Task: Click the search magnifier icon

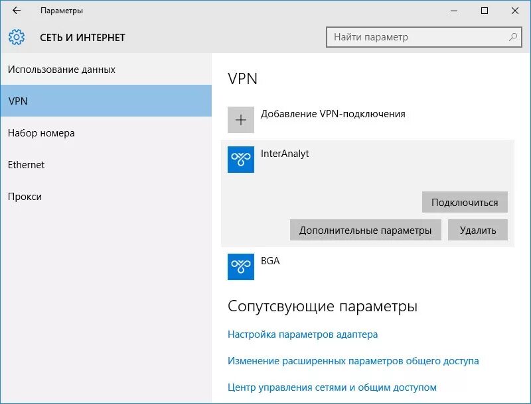Action: (512, 37)
